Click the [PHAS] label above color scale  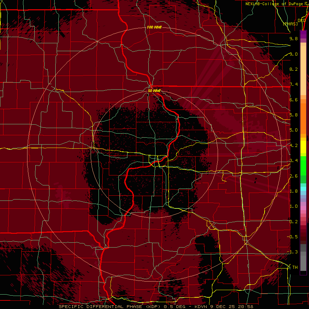point(290,24)
